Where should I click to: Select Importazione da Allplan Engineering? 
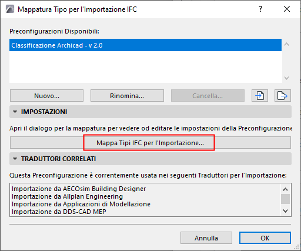(x=67, y=196)
